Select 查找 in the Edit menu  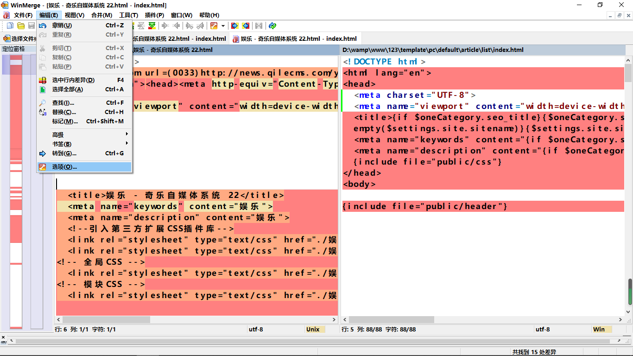tap(62, 102)
